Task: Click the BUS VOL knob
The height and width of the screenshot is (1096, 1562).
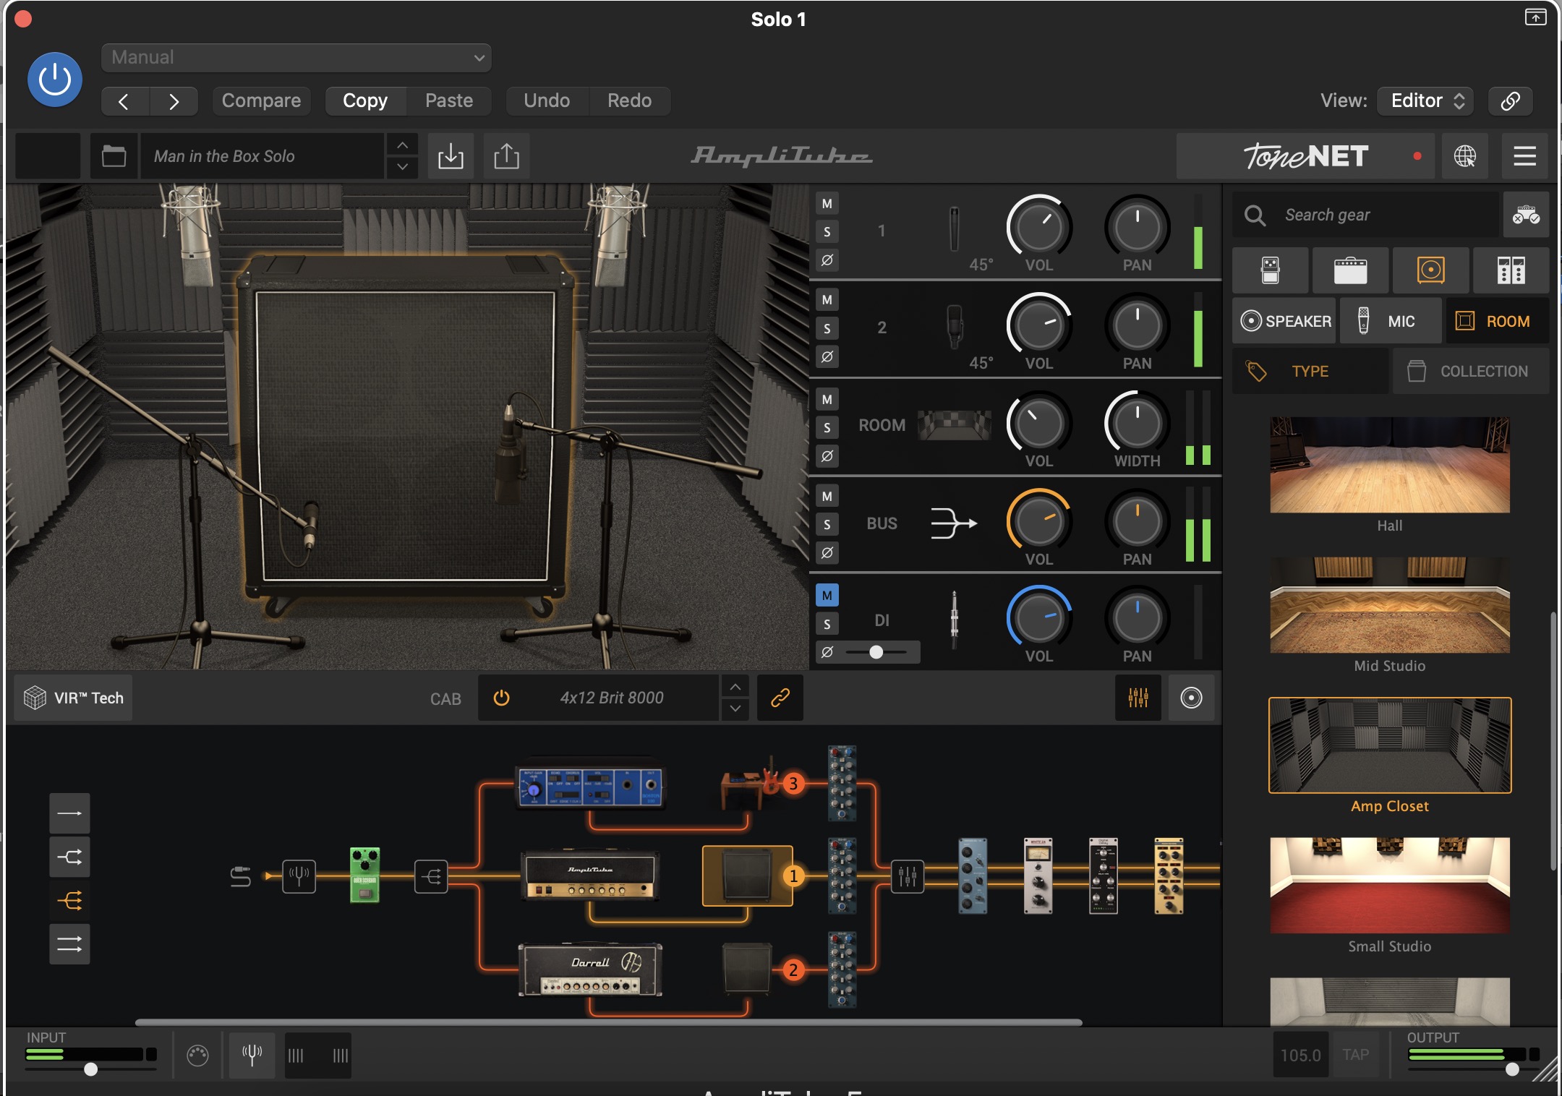Action: tap(1039, 521)
